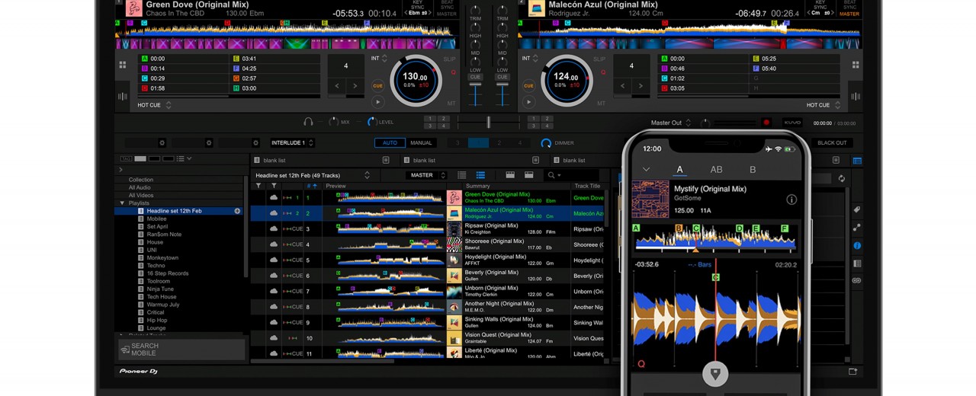This screenshot has height=396, width=976.
Task: Click the blue info icon on right sidebar
Action: click(x=856, y=246)
